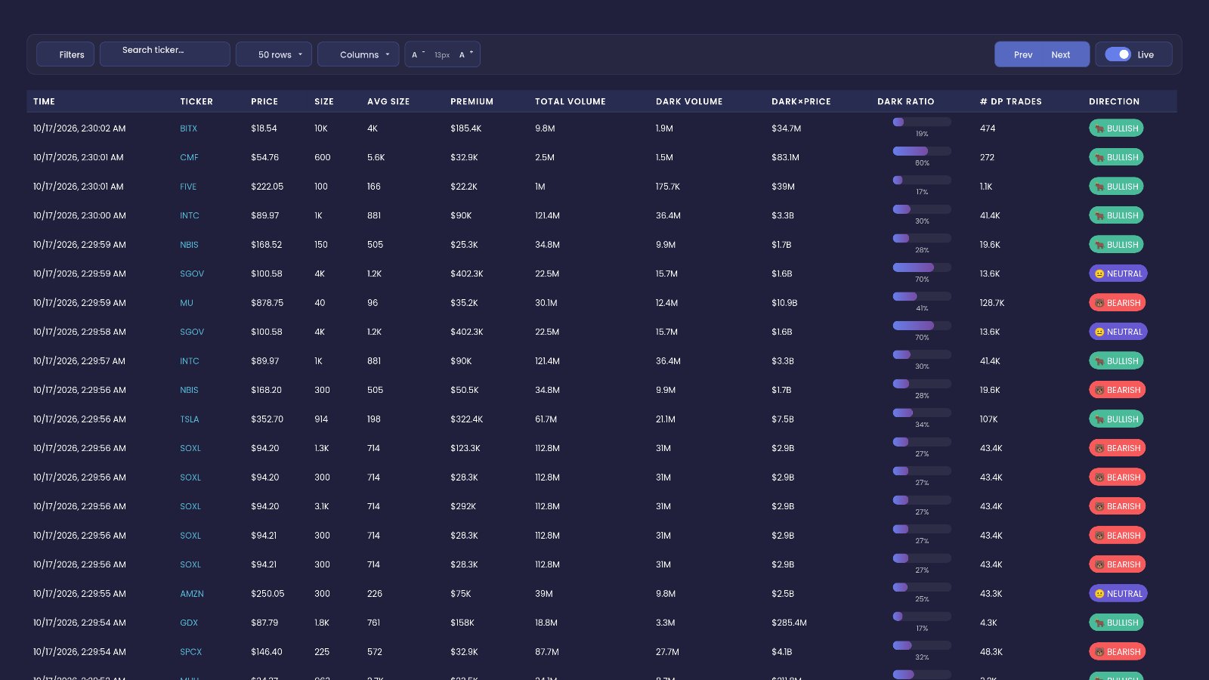
Task: Click the 34% dark ratio bar for TSLA
Action: click(x=922, y=413)
